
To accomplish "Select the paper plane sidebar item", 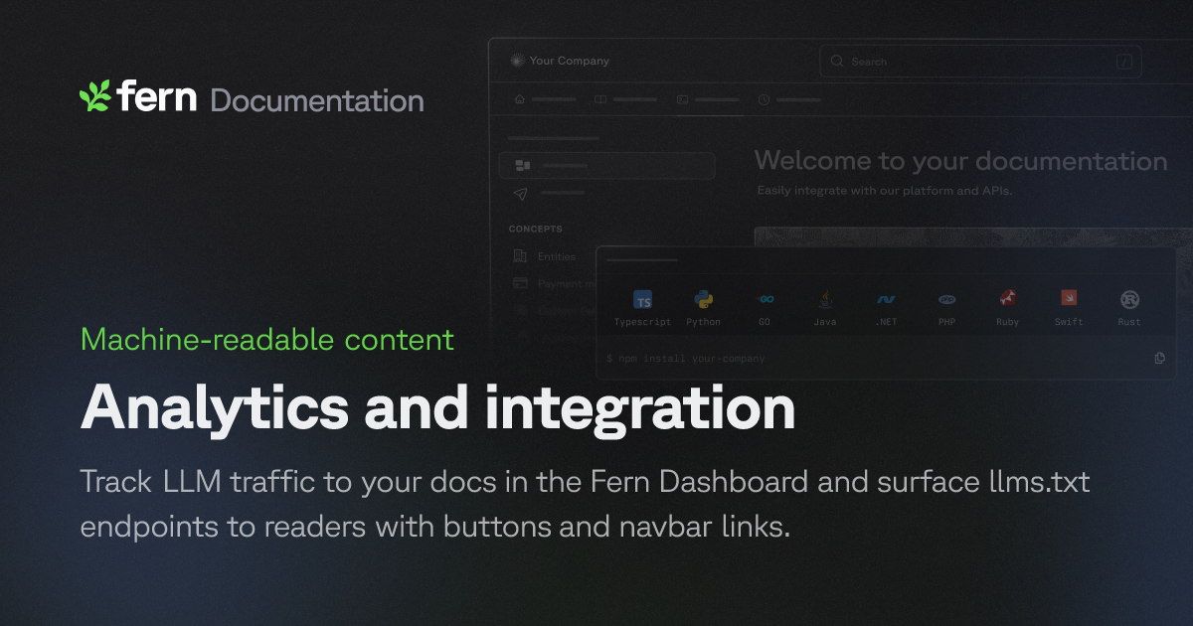I will tap(549, 193).
